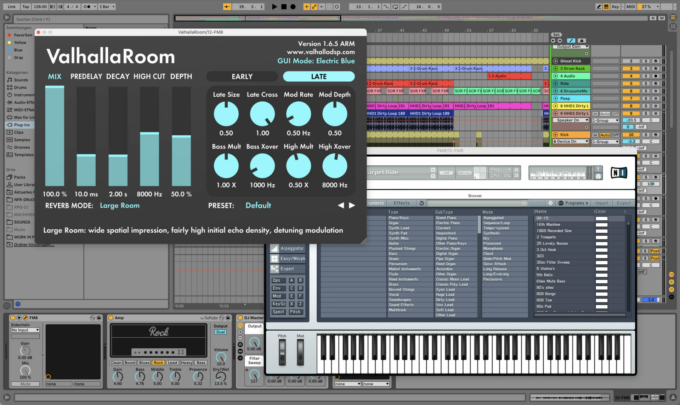This screenshot has width=680, height=405.
Task: Open the Large Room reverb mode menu
Action: (x=120, y=206)
